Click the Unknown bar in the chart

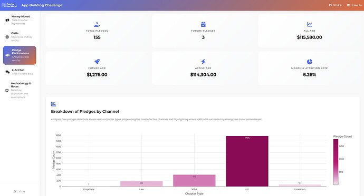coord(300,185)
